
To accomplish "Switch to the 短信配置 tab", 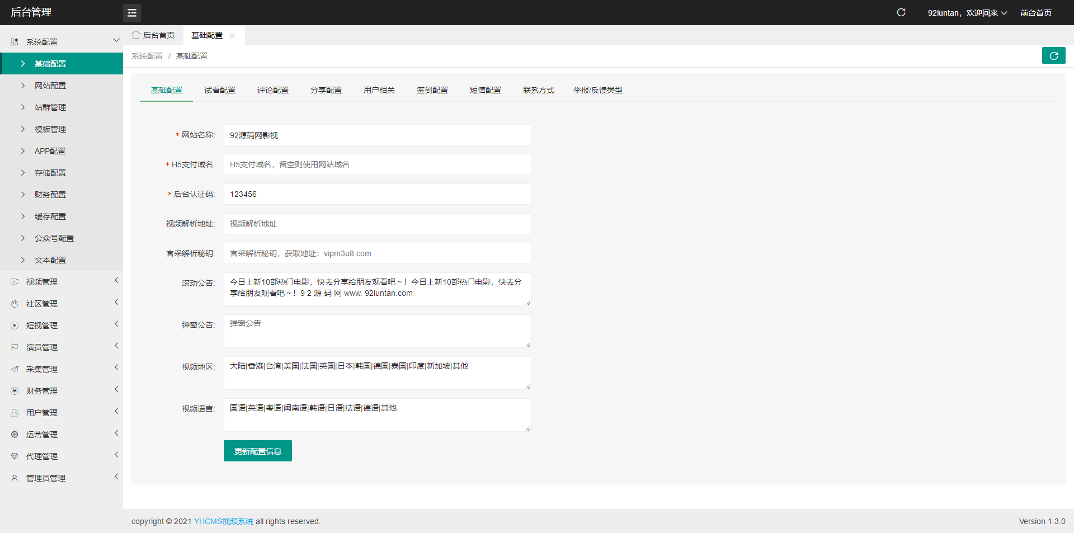I will [x=485, y=90].
